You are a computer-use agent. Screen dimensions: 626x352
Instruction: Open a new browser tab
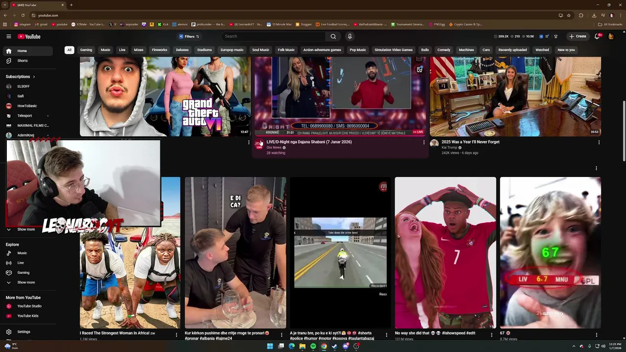click(71, 5)
